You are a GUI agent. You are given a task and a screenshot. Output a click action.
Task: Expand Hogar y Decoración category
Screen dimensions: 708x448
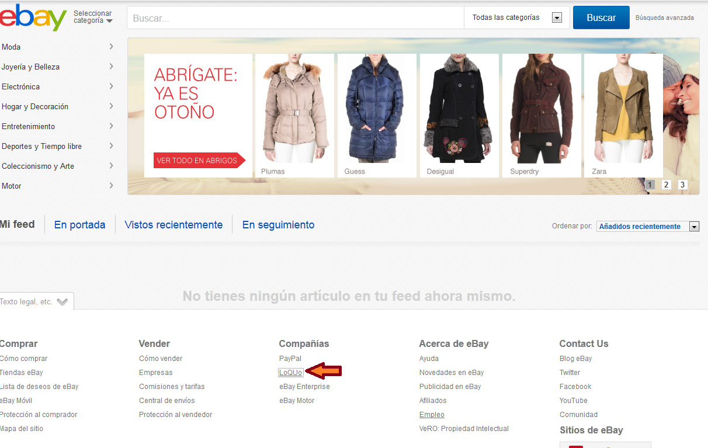click(x=57, y=106)
